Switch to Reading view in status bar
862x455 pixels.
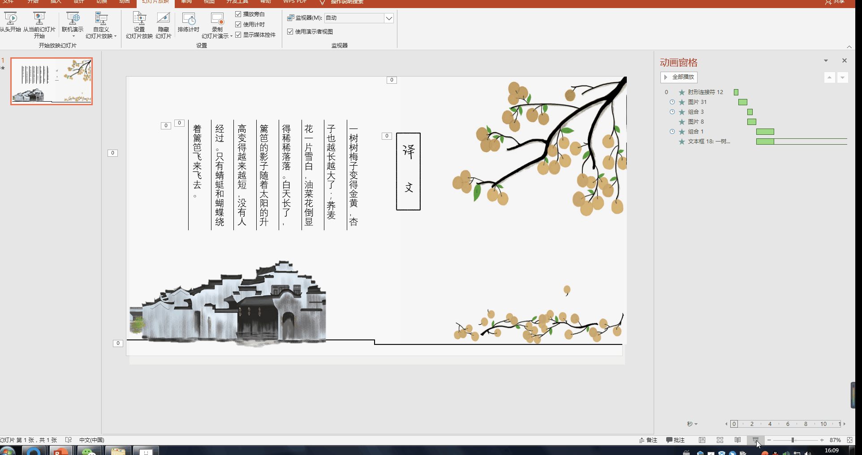pos(737,440)
